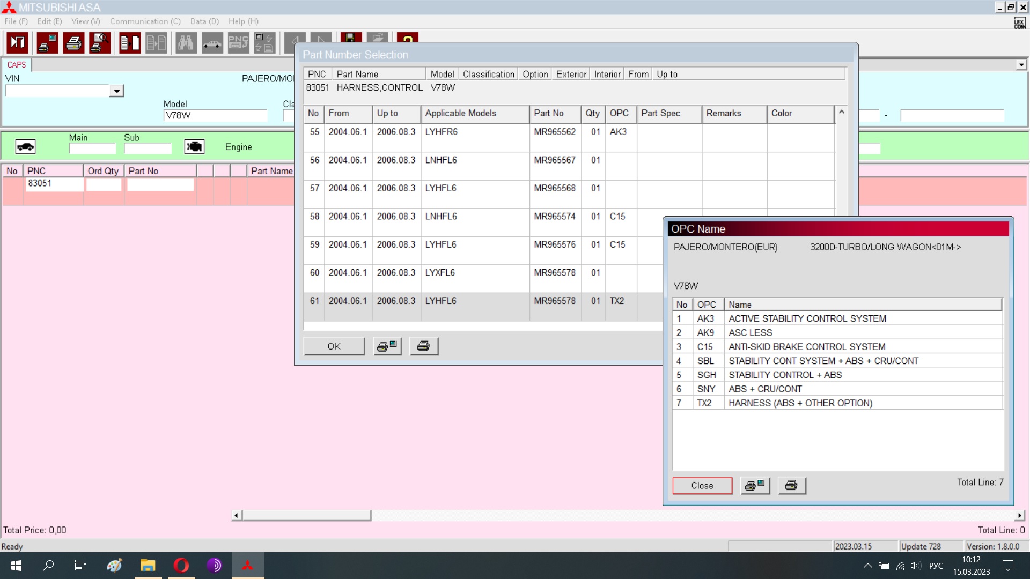
Task: Click the PNC toolbar icon
Action: (238, 43)
